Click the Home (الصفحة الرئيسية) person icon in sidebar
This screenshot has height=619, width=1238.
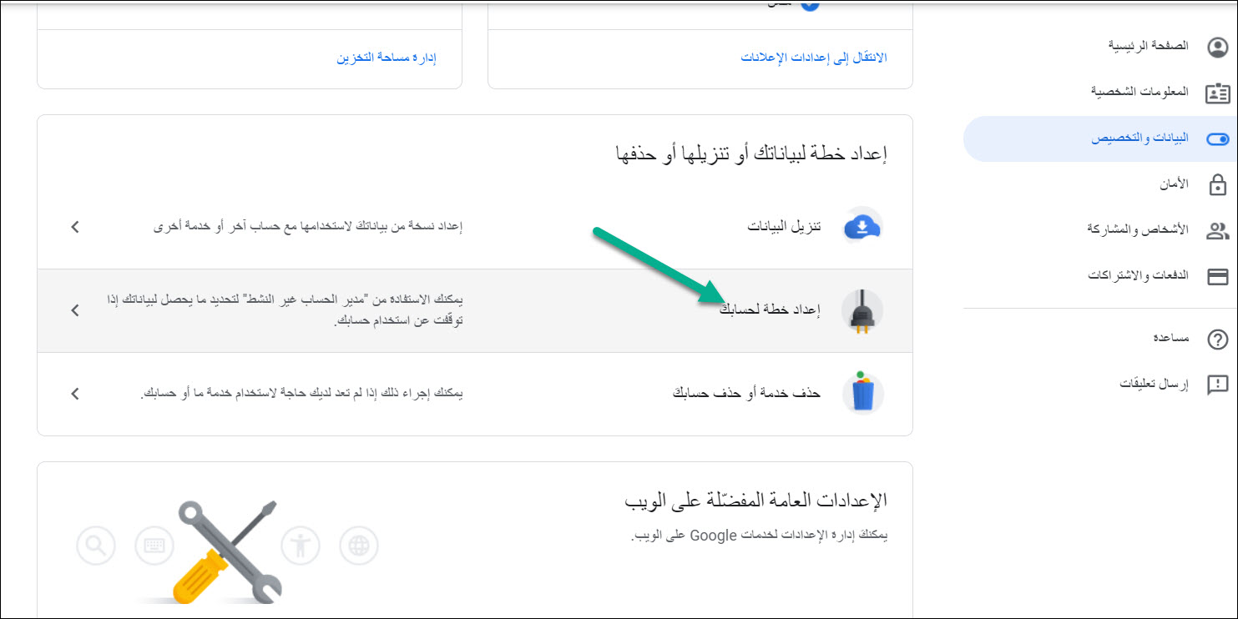coord(1218,47)
